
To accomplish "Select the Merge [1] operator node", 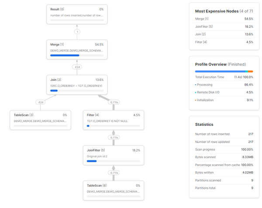I will tap(77, 49).
